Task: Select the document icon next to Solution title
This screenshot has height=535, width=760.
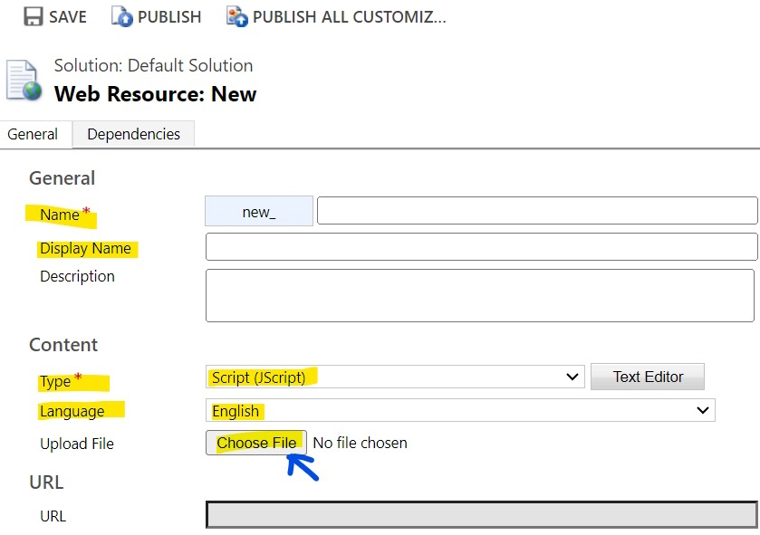Action: pyautogui.click(x=23, y=80)
